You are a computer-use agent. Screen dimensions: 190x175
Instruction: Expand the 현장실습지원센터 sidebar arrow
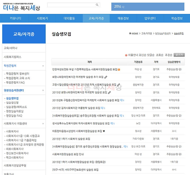pos(43,90)
